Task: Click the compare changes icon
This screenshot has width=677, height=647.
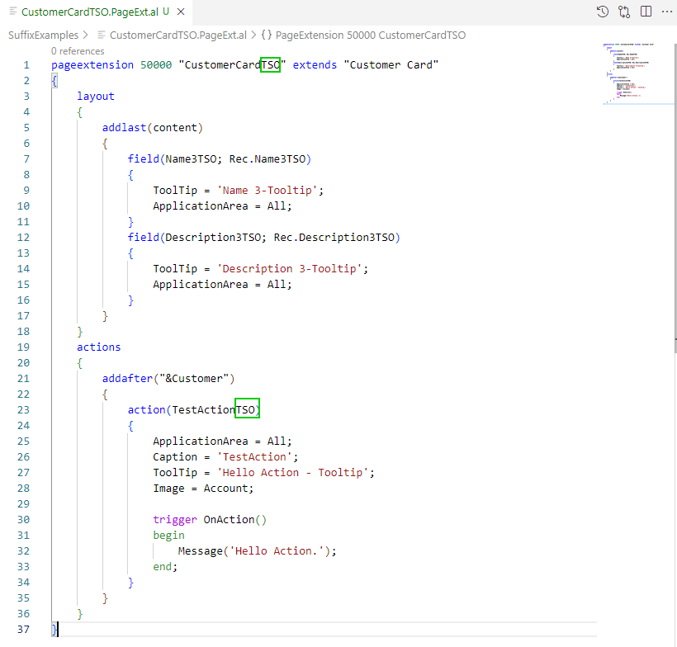Action: tap(624, 12)
